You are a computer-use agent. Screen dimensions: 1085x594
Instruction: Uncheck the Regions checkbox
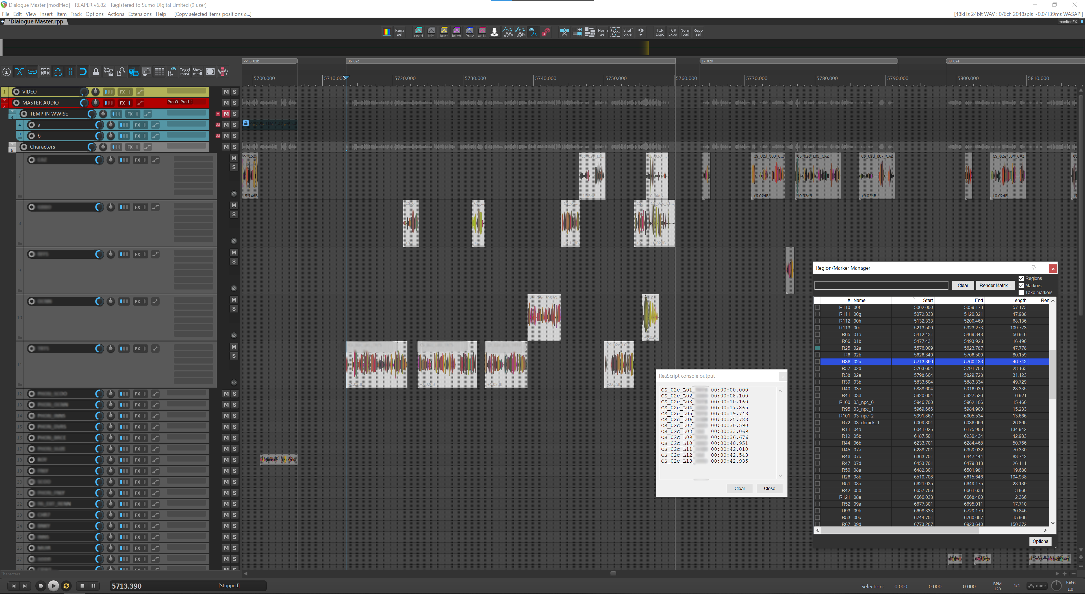tap(1021, 278)
